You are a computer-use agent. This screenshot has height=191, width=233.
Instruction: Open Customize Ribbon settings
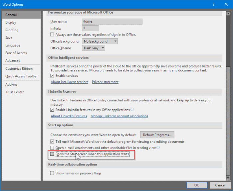[21, 68]
